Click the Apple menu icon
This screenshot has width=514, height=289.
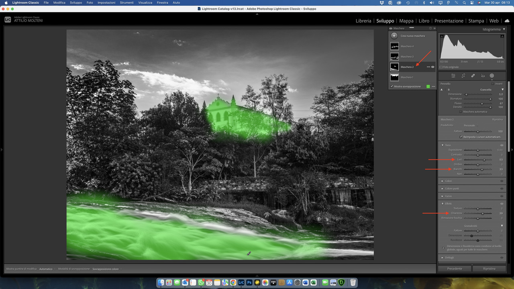(x=6, y=2)
